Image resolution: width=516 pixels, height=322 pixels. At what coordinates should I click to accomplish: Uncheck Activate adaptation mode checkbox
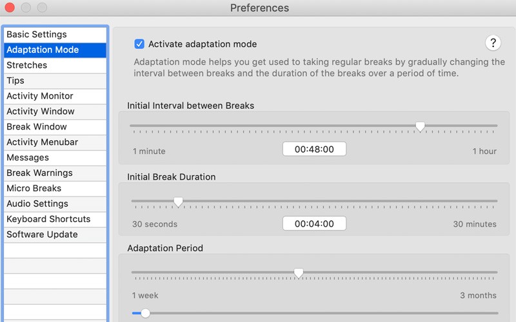pos(139,44)
